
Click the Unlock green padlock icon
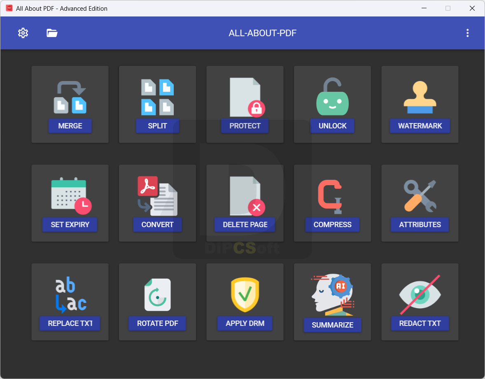pyautogui.click(x=333, y=96)
